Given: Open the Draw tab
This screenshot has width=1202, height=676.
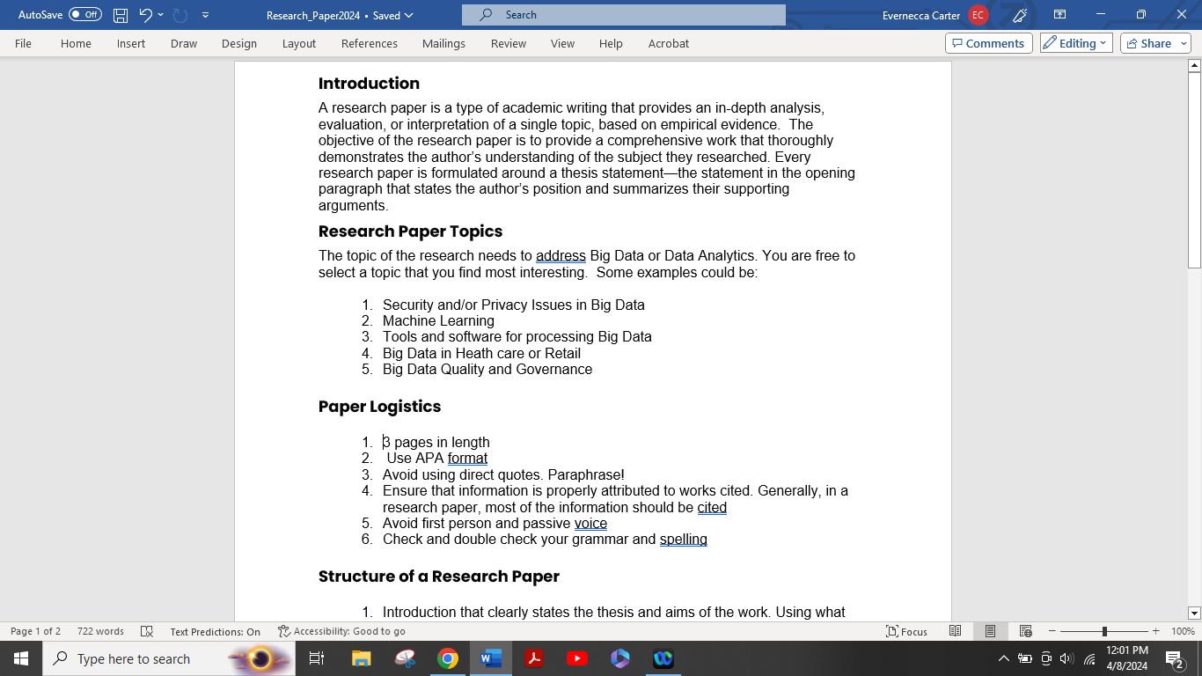Looking at the screenshot, I should click(x=184, y=43).
